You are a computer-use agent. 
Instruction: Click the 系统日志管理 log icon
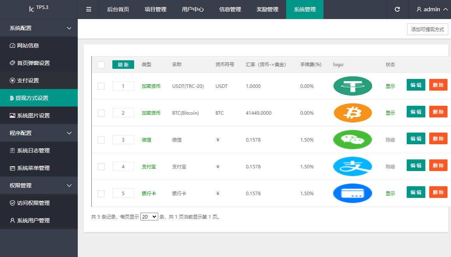(12, 150)
